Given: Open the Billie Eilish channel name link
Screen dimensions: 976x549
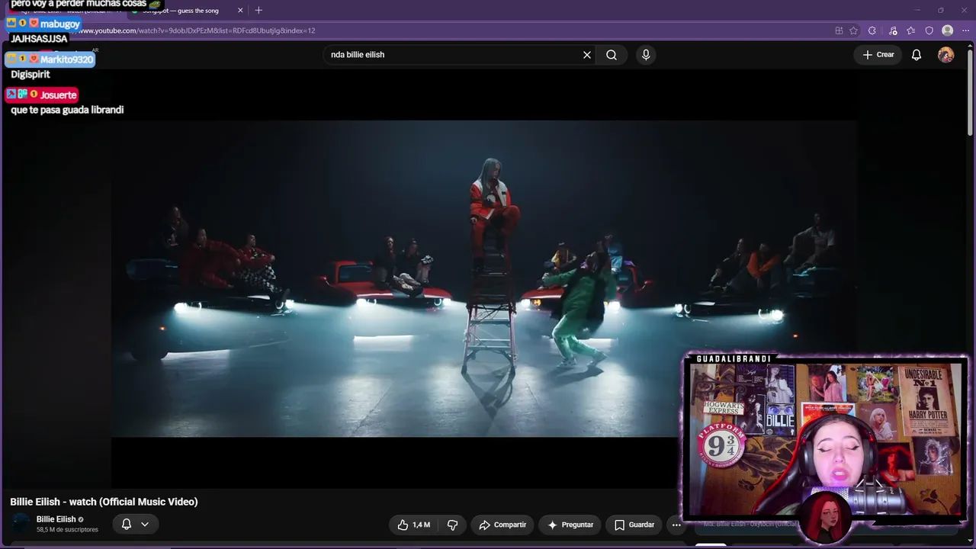Looking at the screenshot, I should 56,519.
